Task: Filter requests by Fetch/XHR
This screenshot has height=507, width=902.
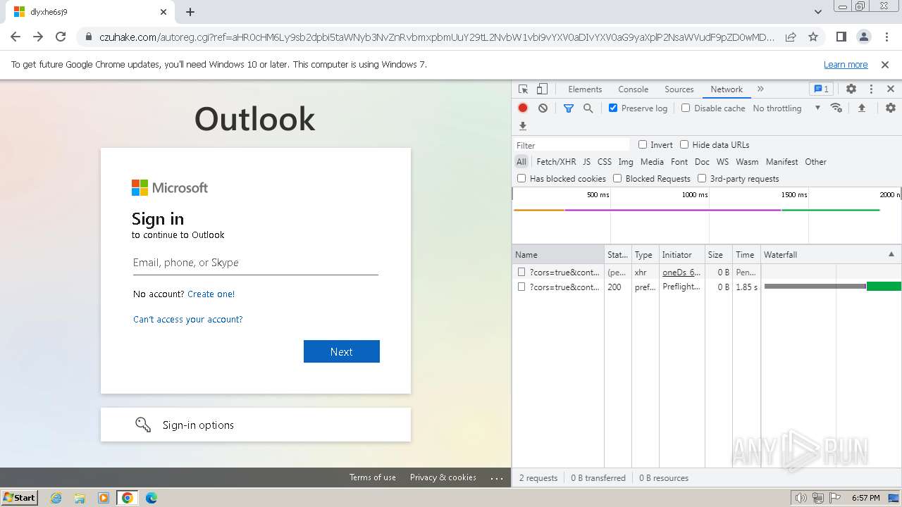Action: pos(556,161)
